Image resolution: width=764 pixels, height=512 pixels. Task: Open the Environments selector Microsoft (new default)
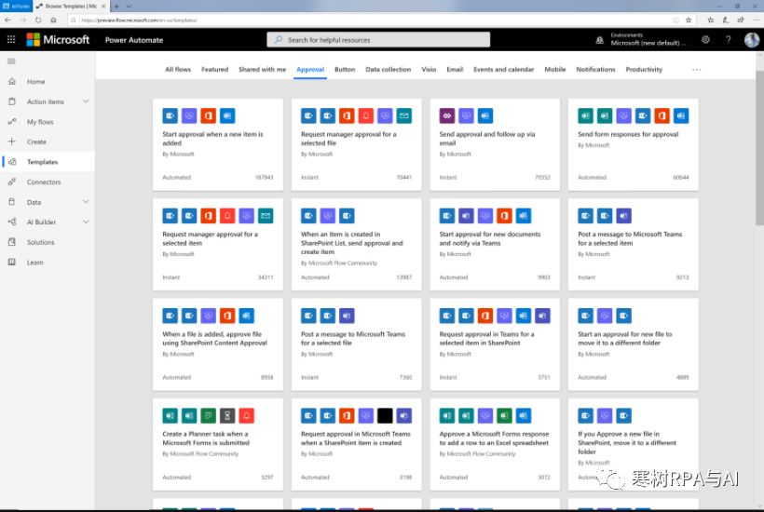point(648,39)
